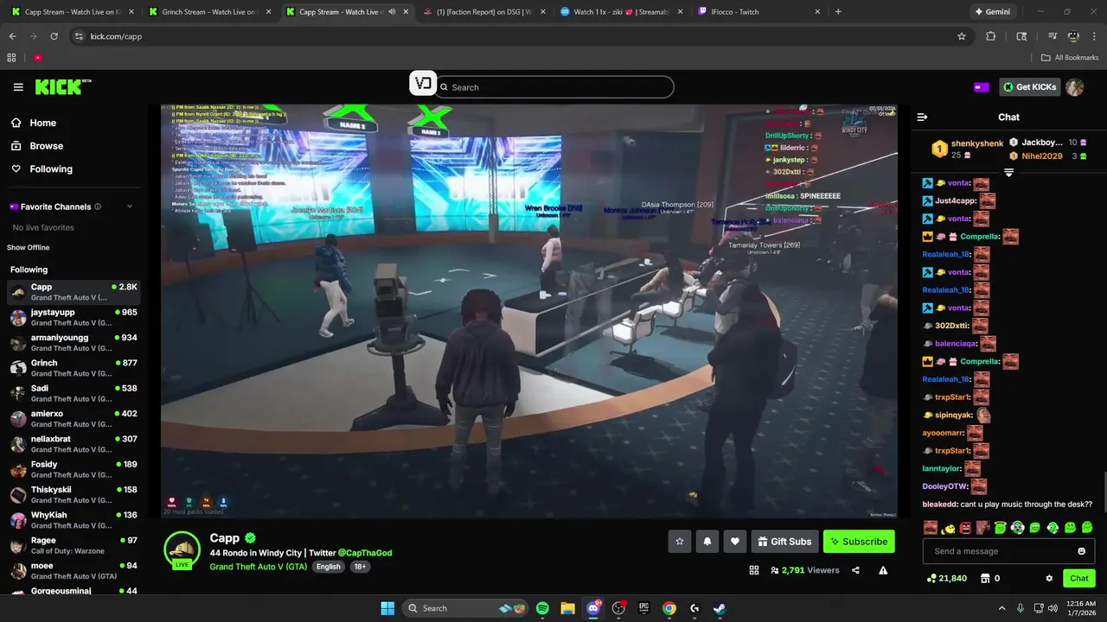Image resolution: width=1107 pixels, height=622 pixels.
Task: Click the English language tag
Action: 329,567
